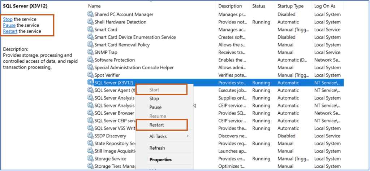This screenshot has height=171, width=370.
Task: Click Disabled startup type of Shared PC Account Manager
Action: tap(286, 14)
